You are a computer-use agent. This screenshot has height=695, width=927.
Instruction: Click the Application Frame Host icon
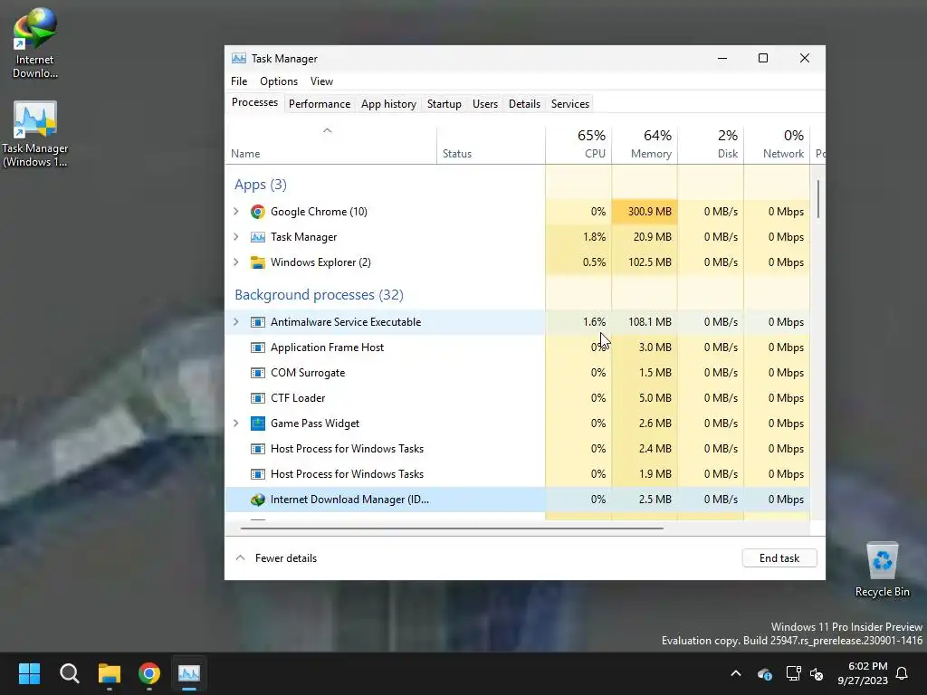[x=257, y=347]
